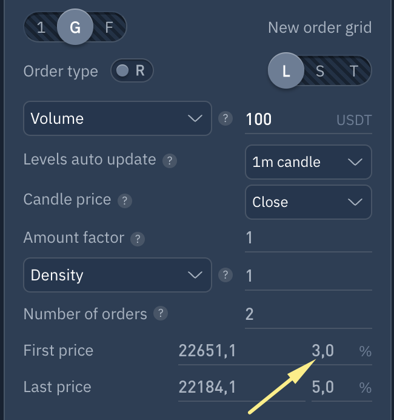Screen dimensions: 394x420
Task: Select the L (long) side option
Action: tap(286, 72)
